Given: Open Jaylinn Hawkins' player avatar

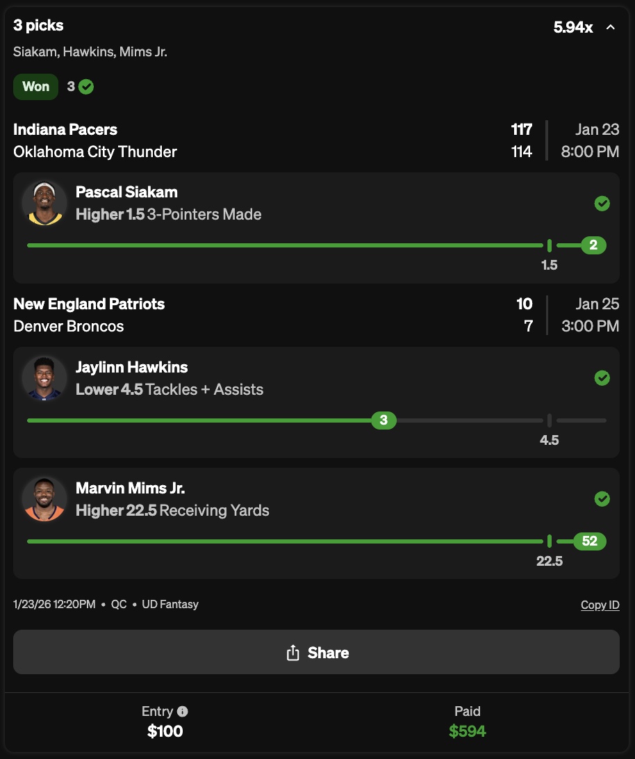Looking at the screenshot, I should [44, 378].
